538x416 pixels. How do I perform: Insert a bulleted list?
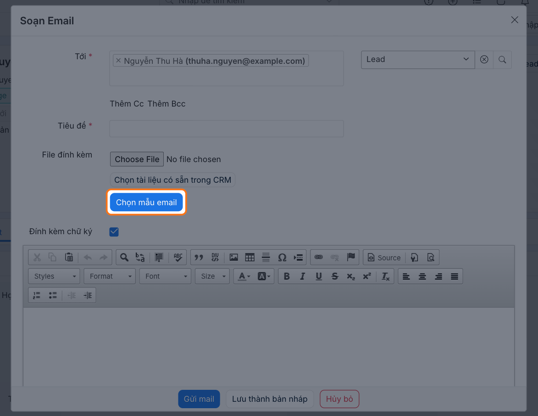(53, 295)
